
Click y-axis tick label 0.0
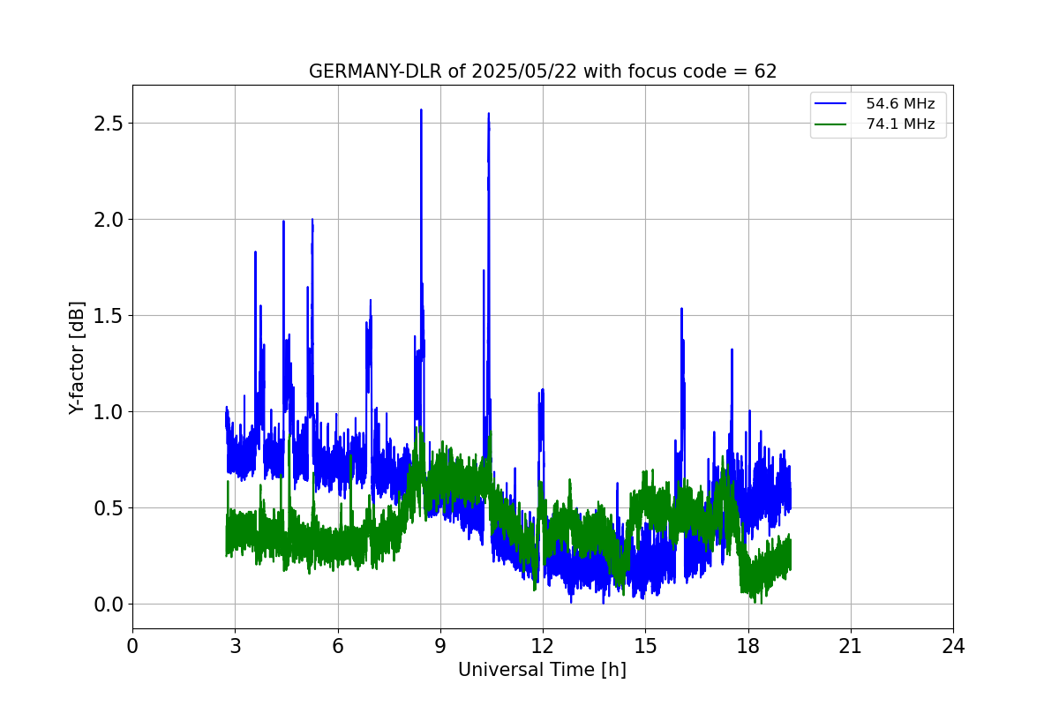coord(109,605)
